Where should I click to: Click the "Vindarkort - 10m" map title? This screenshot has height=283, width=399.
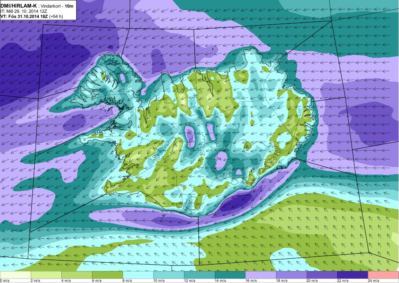(57, 6)
